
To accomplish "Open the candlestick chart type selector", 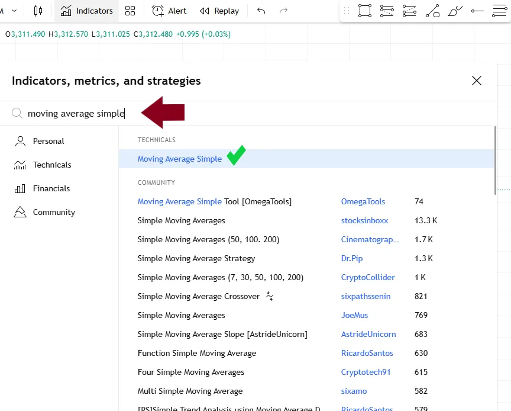I will (x=38, y=11).
